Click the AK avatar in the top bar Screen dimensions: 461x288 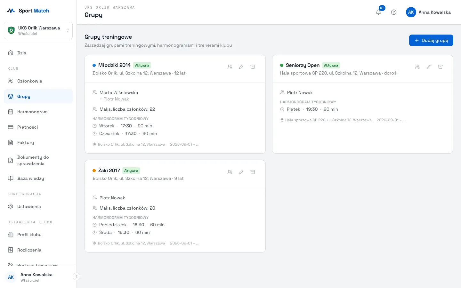click(411, 12)
